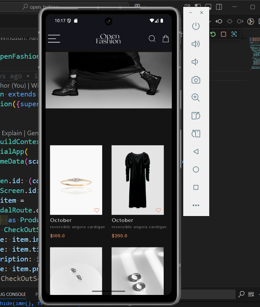The width and height of the screenshot is (260, 307).
Task: Tap the search icon in app header
Action: click(152, 38)
